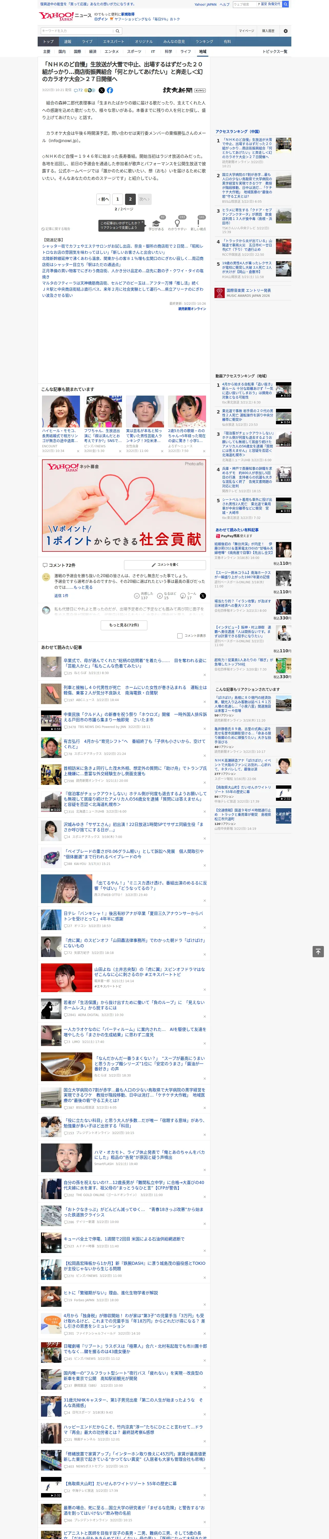Toggle the コメント非表示 checkbox

click(x=180, y=636)
